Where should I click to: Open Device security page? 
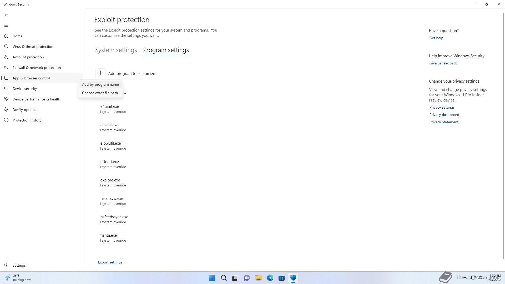tap(42, 89)
